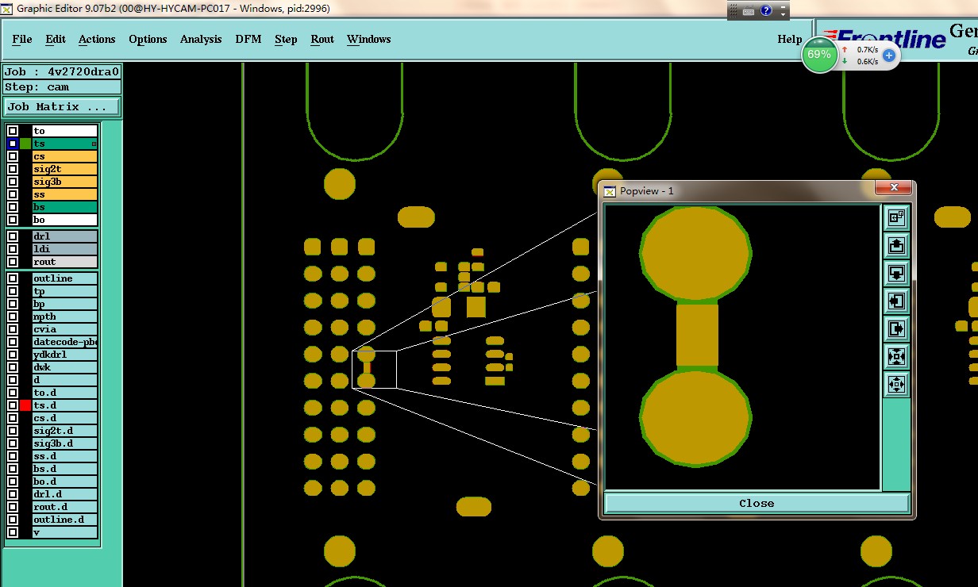The width and height of the screenshot is (978, 587).
Task: Open the DFM menu
Action: pos(248,39)
